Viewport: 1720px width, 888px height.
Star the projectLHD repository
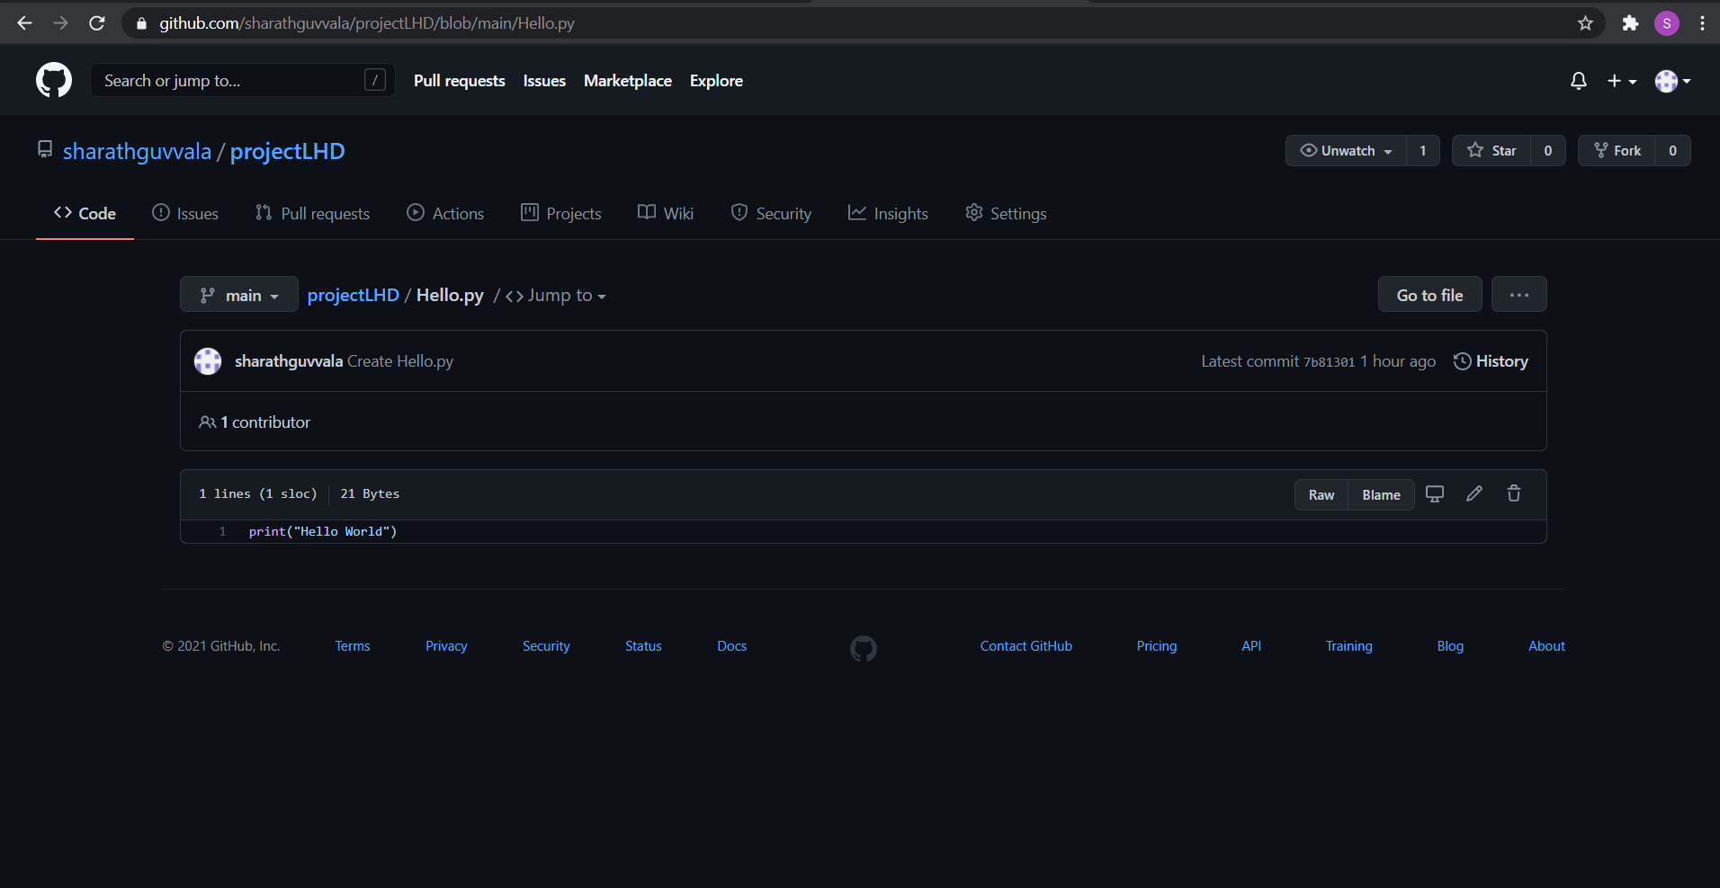[1492, 151]
